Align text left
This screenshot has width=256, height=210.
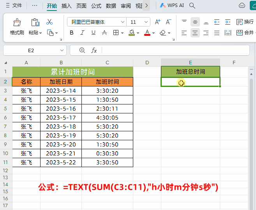pyautogui.click(x=184, y=33)
